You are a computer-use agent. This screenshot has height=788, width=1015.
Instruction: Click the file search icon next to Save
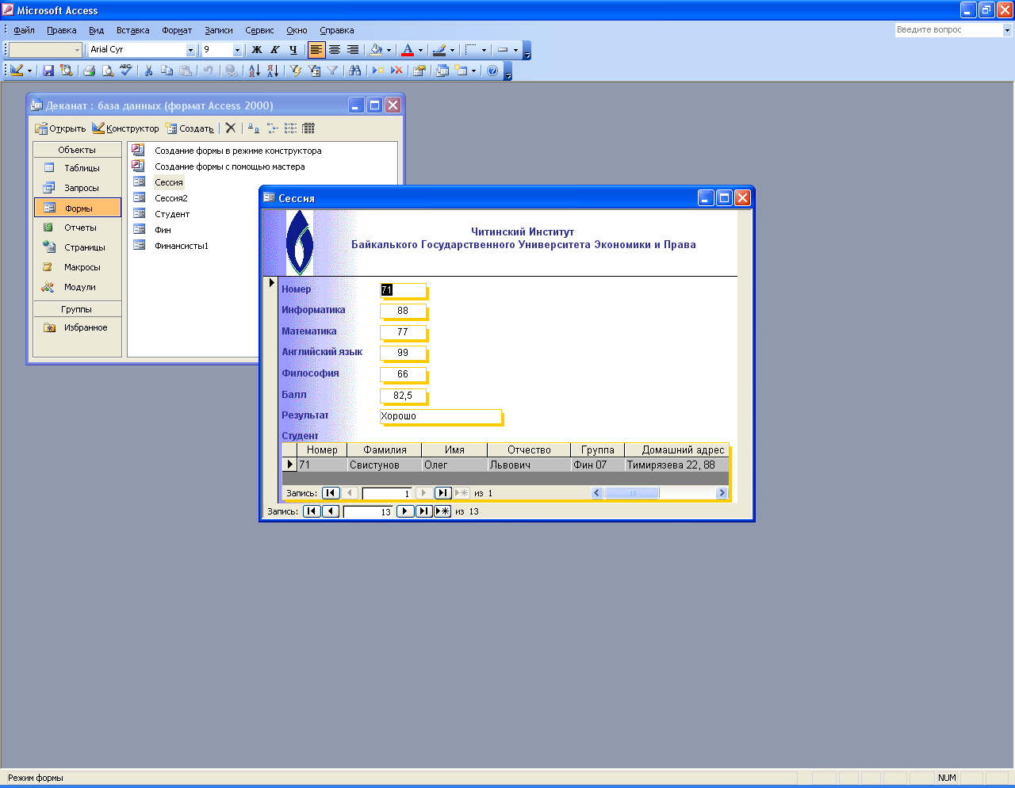pos(67,71)
